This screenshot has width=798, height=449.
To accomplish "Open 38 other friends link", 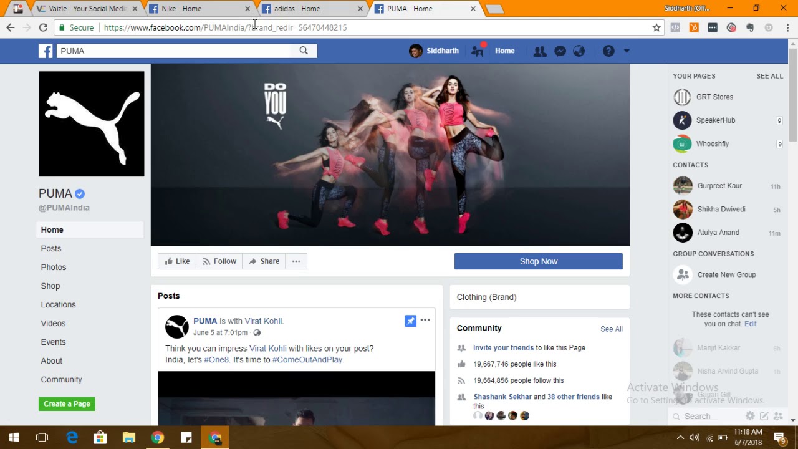I will click(x=573, y=397).
